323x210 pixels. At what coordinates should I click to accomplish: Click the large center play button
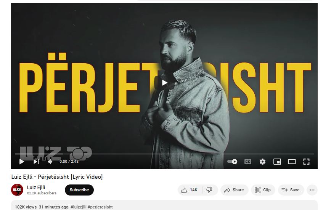coord(164,83)
